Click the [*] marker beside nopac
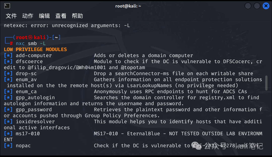 8,146
